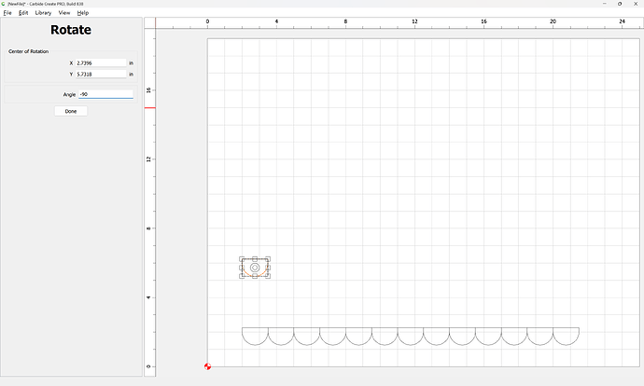Click the bottom-left selection handle of selected shape
The image size is (644, 386).
242,276
